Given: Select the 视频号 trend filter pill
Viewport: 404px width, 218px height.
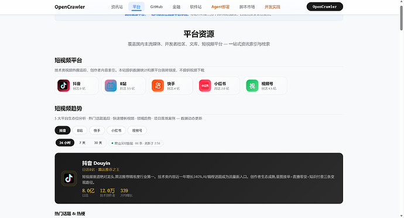Looking at the screenshot, I should (137, 130).
